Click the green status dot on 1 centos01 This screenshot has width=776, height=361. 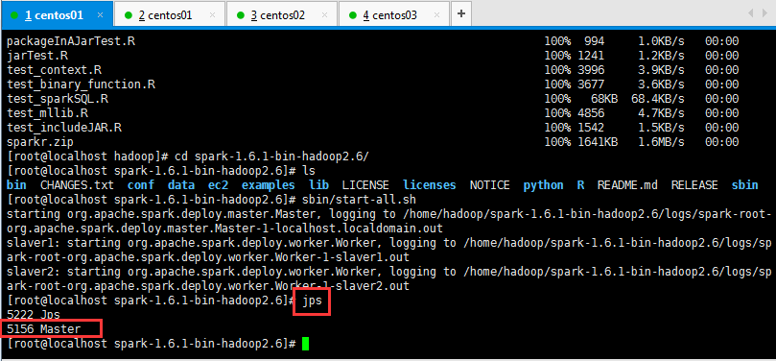tap(14, 14)
